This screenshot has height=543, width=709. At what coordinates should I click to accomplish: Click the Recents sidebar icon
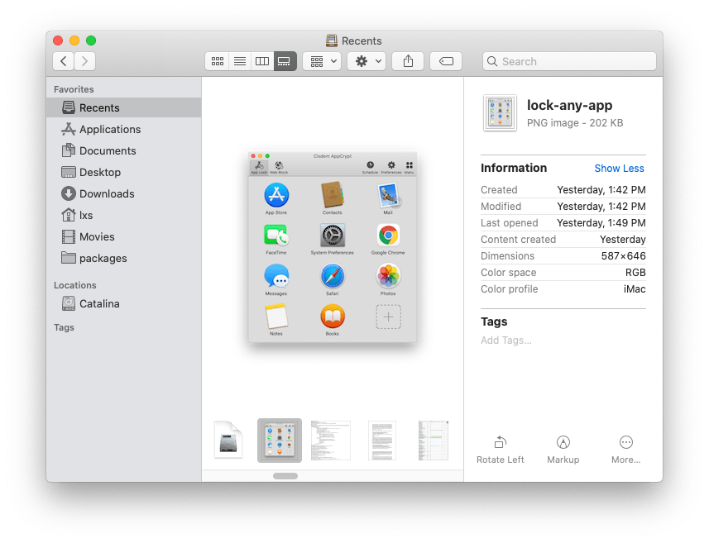pyautogui.click(x=69, y=107)
